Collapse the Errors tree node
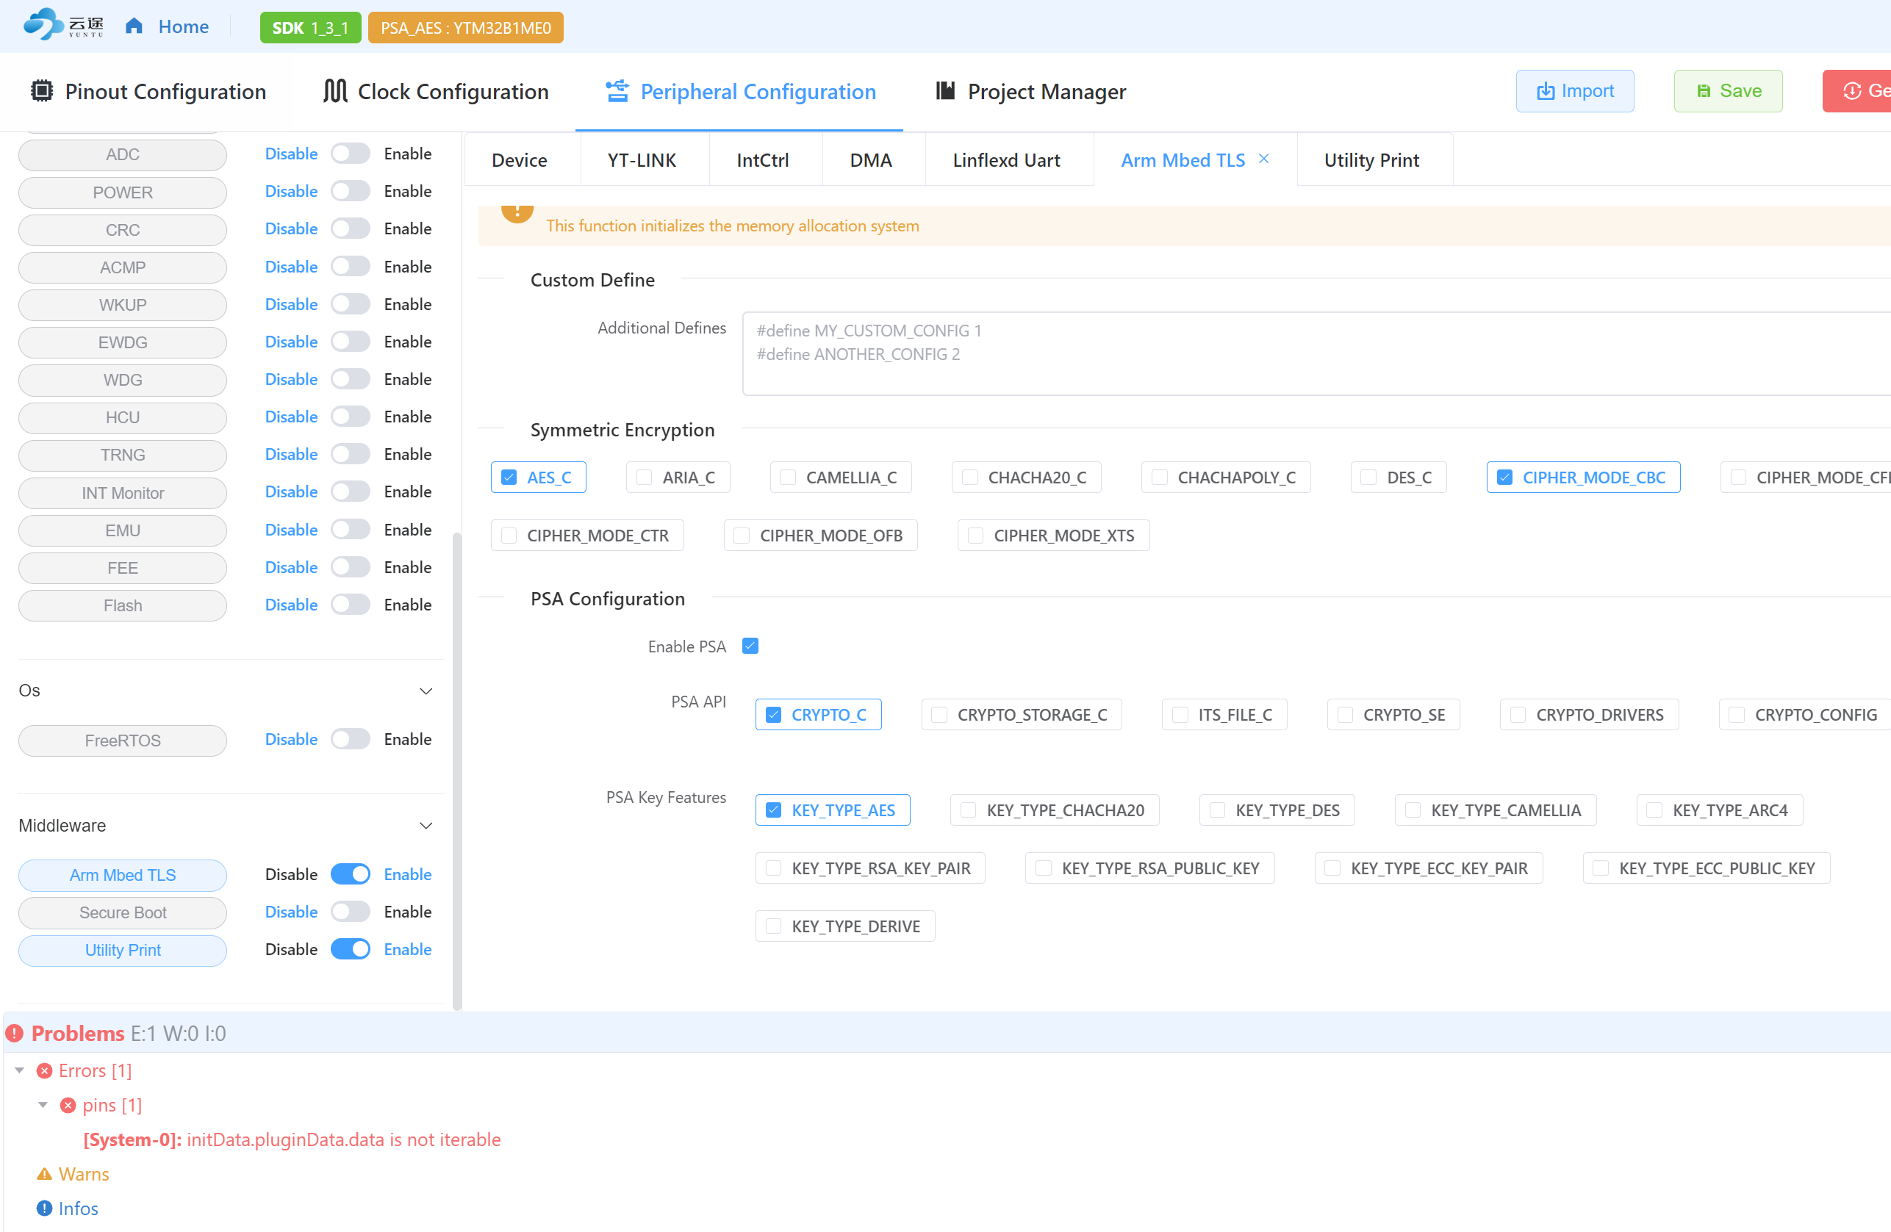Screen dimensions: 1891x1232 click(20, 1071)
